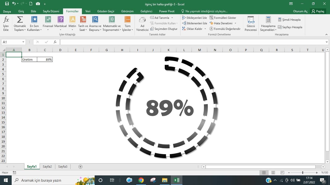Click the Windows Start button

click(x=6, y=180)
